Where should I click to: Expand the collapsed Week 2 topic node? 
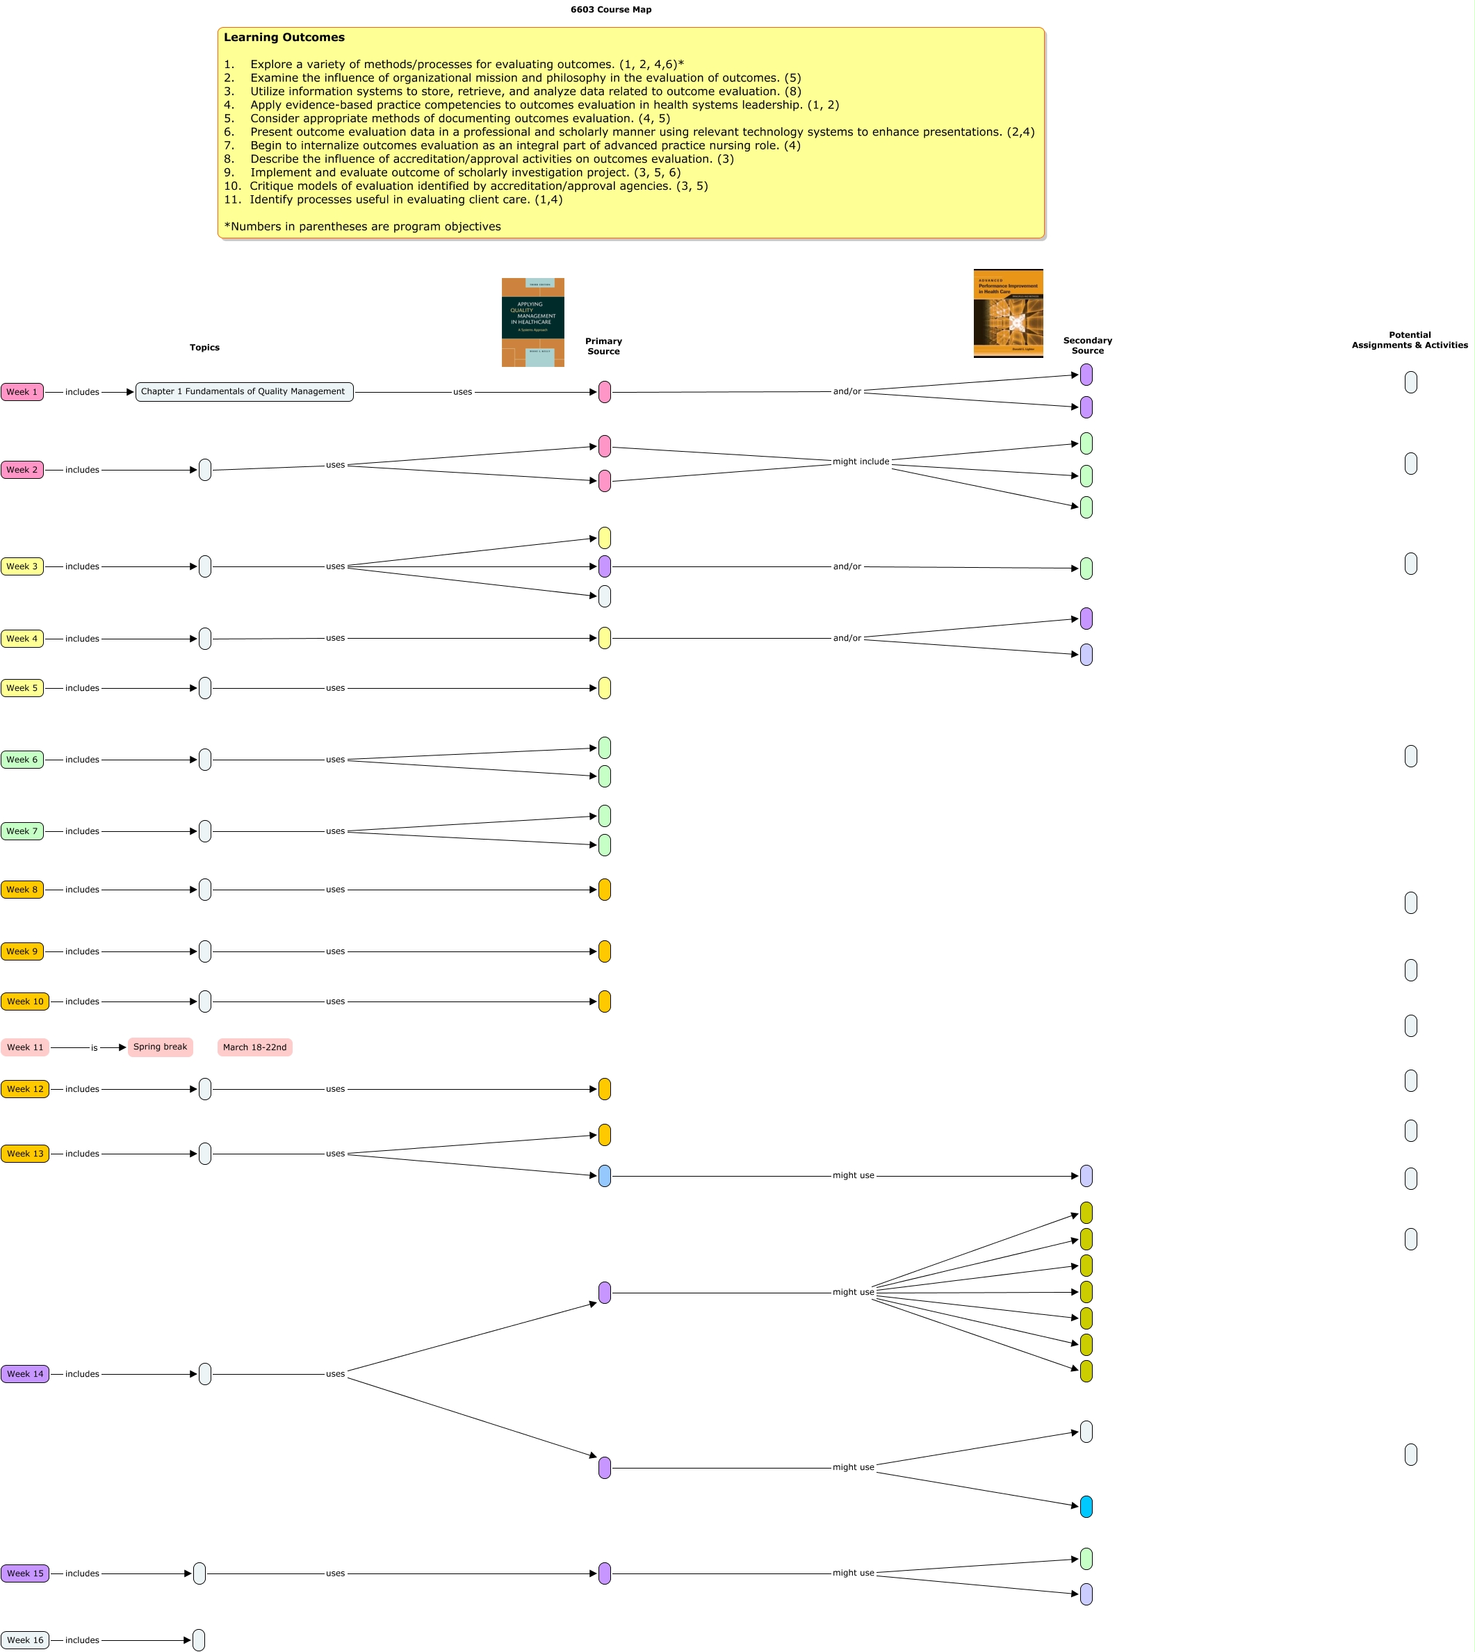tap(205, 470)
